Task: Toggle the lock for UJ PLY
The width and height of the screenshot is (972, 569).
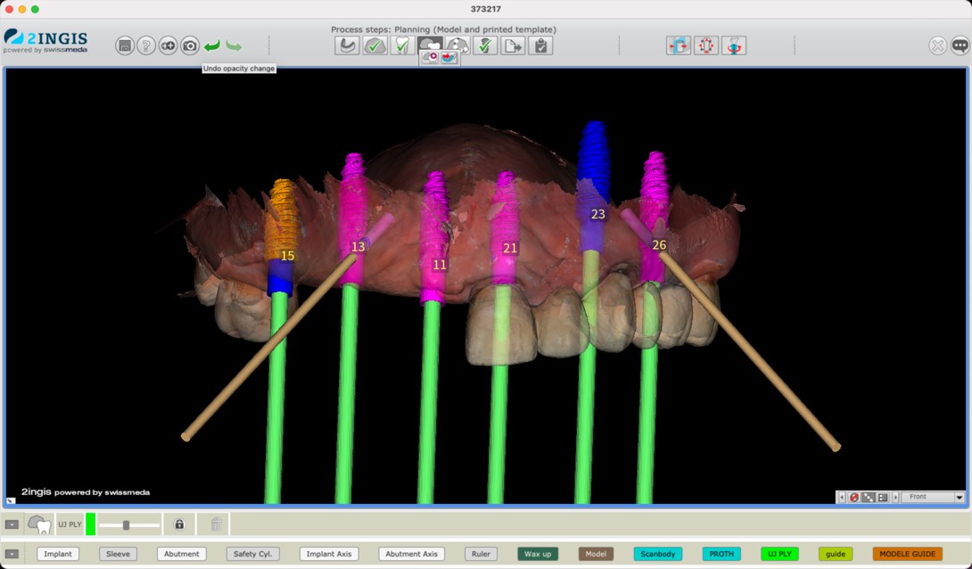Action: (179, 524)
